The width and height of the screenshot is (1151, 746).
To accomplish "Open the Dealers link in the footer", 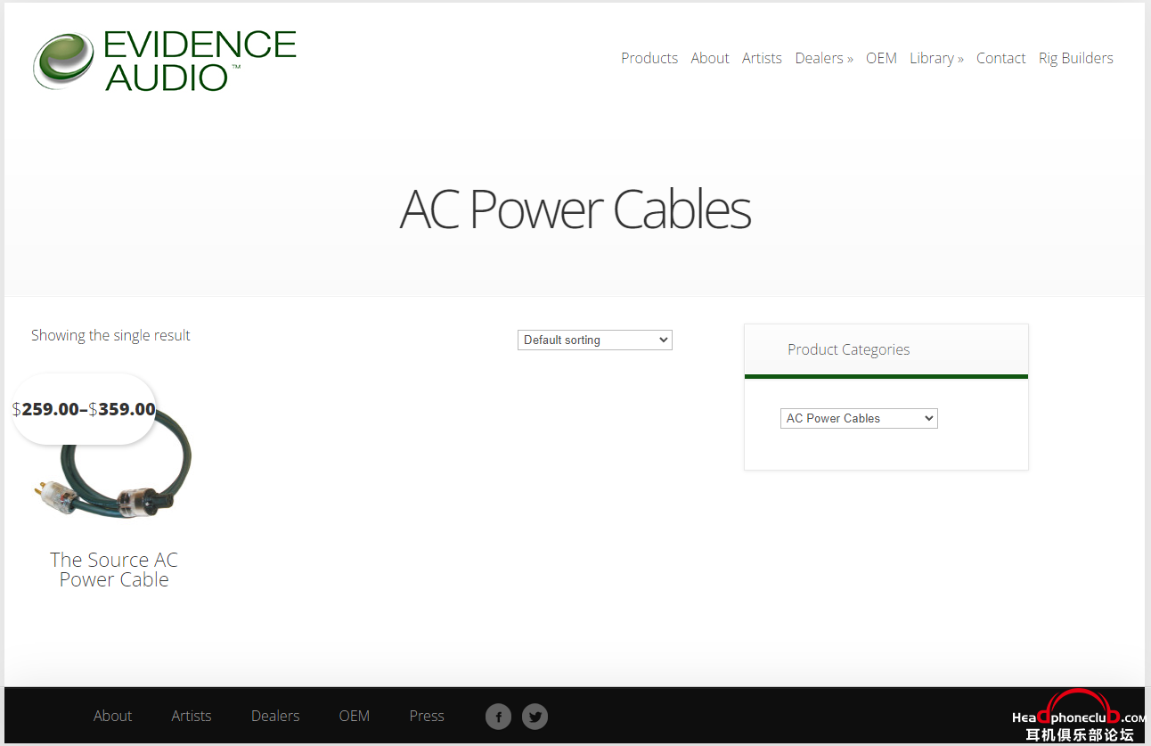I will pos(275,716).
